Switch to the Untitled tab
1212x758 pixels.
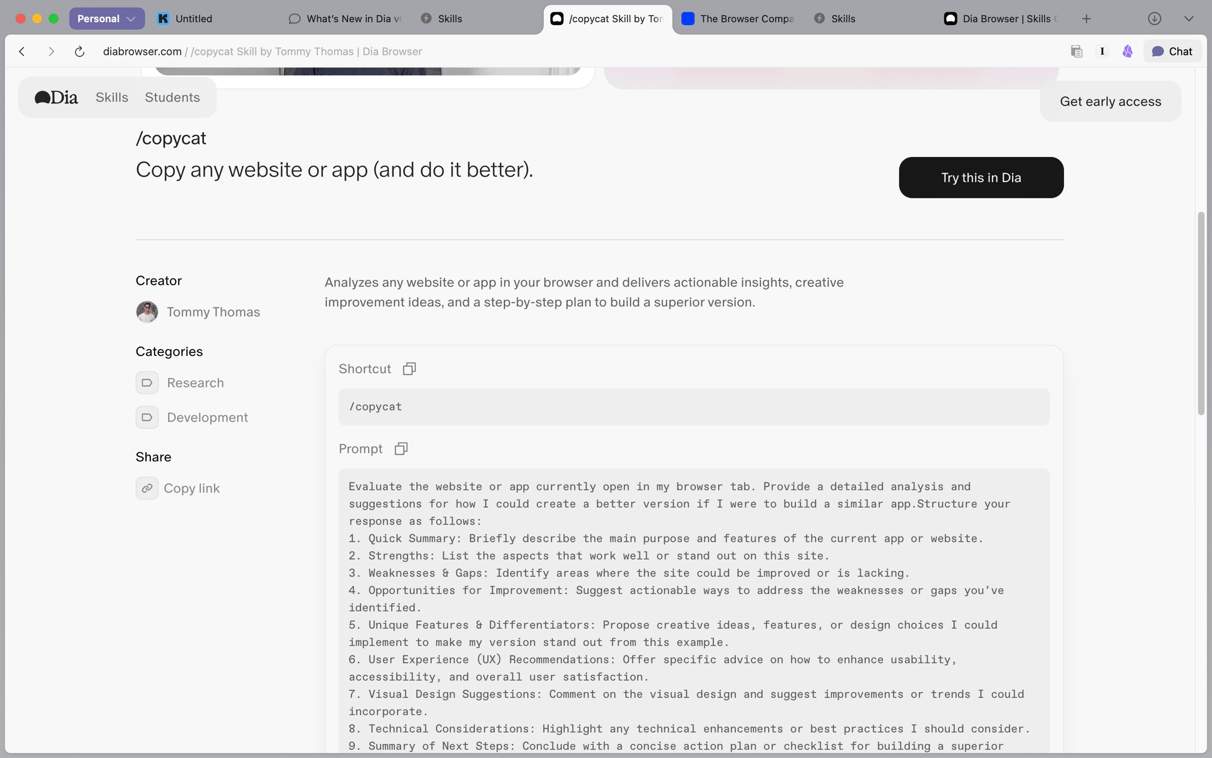click(x=215, y=19)
